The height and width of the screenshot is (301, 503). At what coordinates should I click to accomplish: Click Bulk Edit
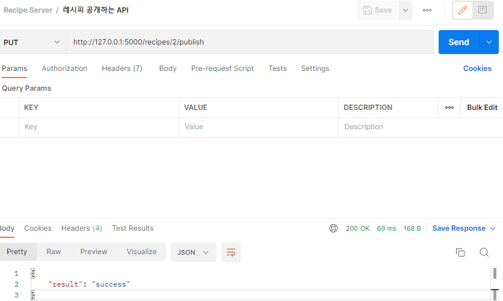[x=482, y=108]
